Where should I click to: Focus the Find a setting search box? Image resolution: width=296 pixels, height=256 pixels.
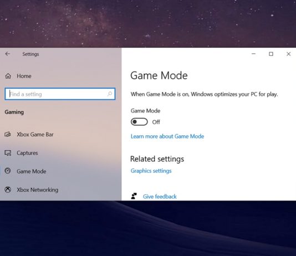pyautogui.click(x=60, y=94)
